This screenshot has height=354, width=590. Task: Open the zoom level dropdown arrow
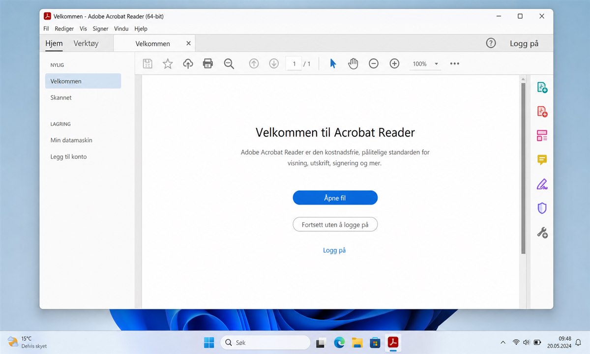(x=436, y=64)
